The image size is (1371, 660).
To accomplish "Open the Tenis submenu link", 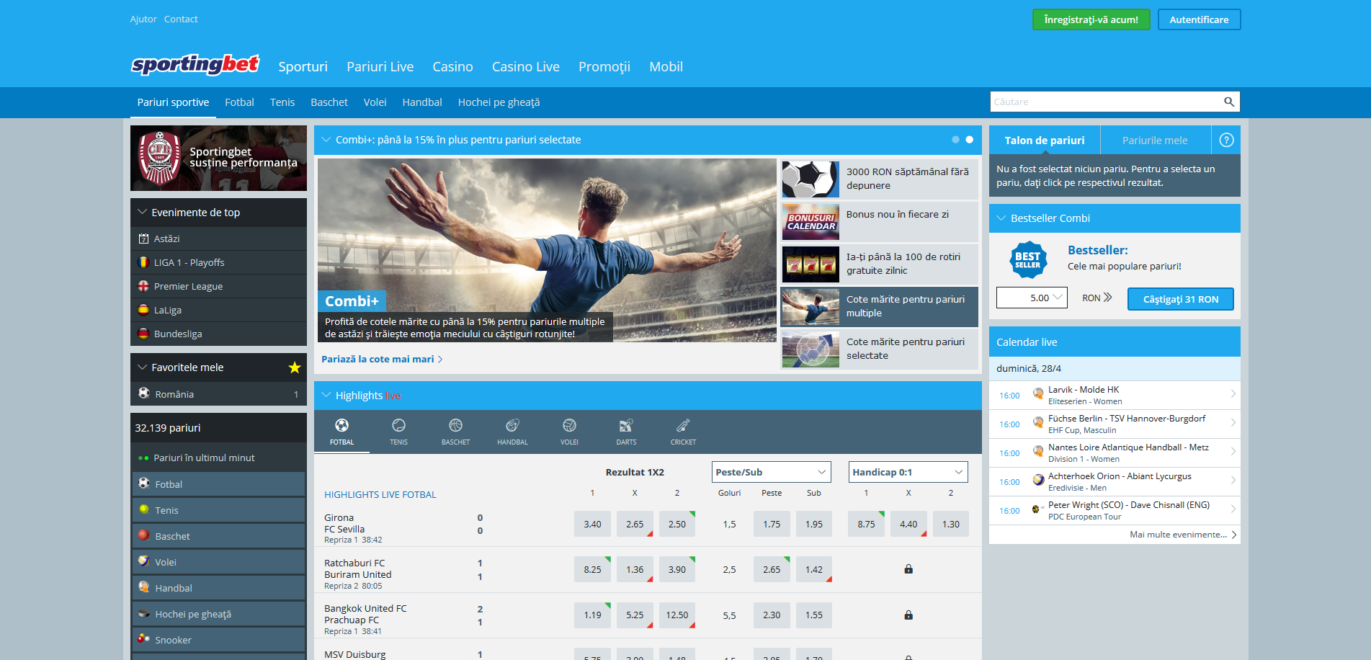I will 282,102.
